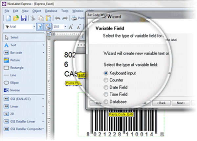Redo the action with the redo arrow
Viewport: 197px width, 141px height.
[x=65, y=18]
